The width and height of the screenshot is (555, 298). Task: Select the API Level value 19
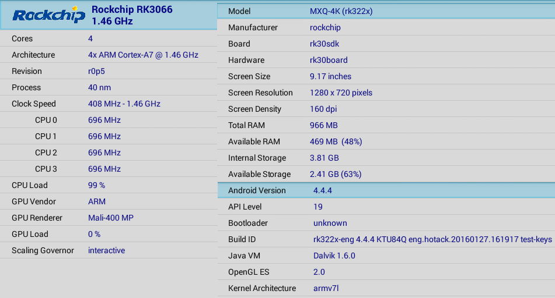[x=318, y=207]
